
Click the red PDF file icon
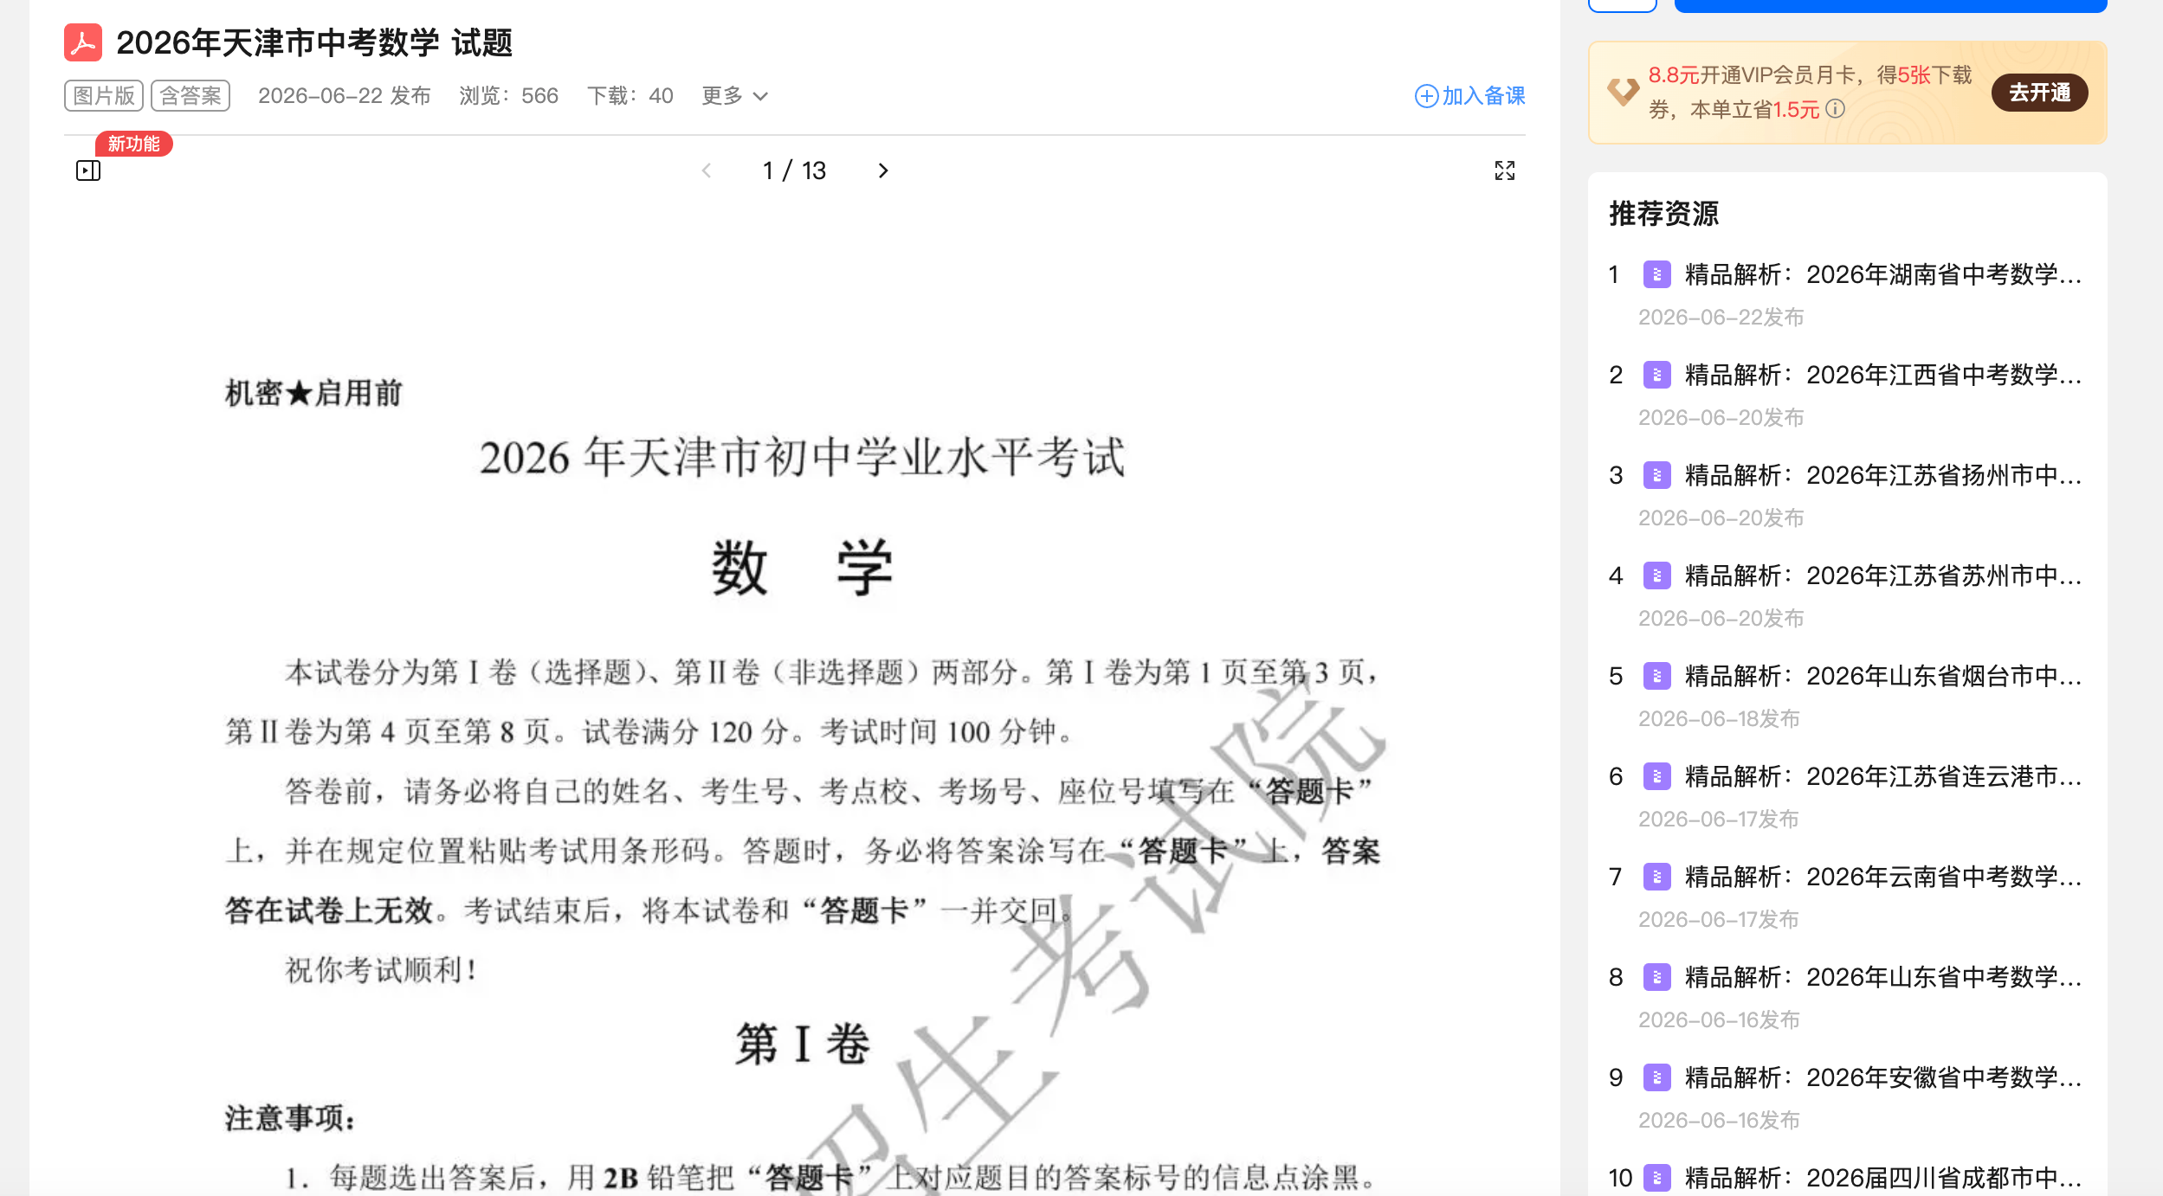click(x=83, y=42)
